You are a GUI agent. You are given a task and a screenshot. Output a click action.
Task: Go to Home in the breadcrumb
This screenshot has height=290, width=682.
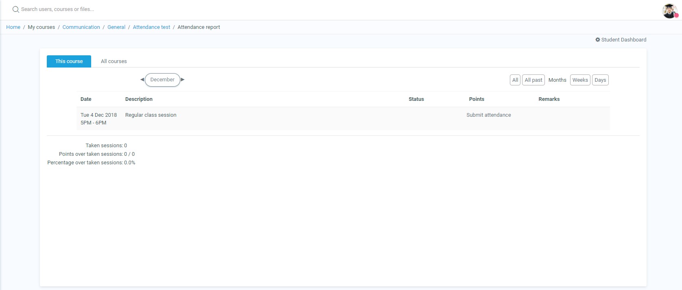coord(13,27)
